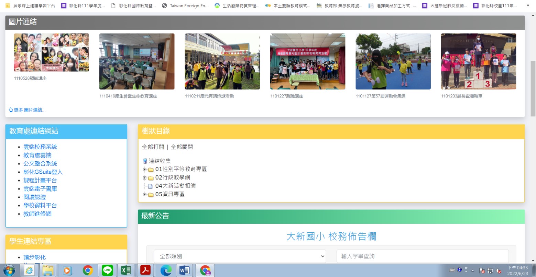Switch to Microsoft Word in the taskbar
This screenshot has height=277, width=536.
point(185,270)
